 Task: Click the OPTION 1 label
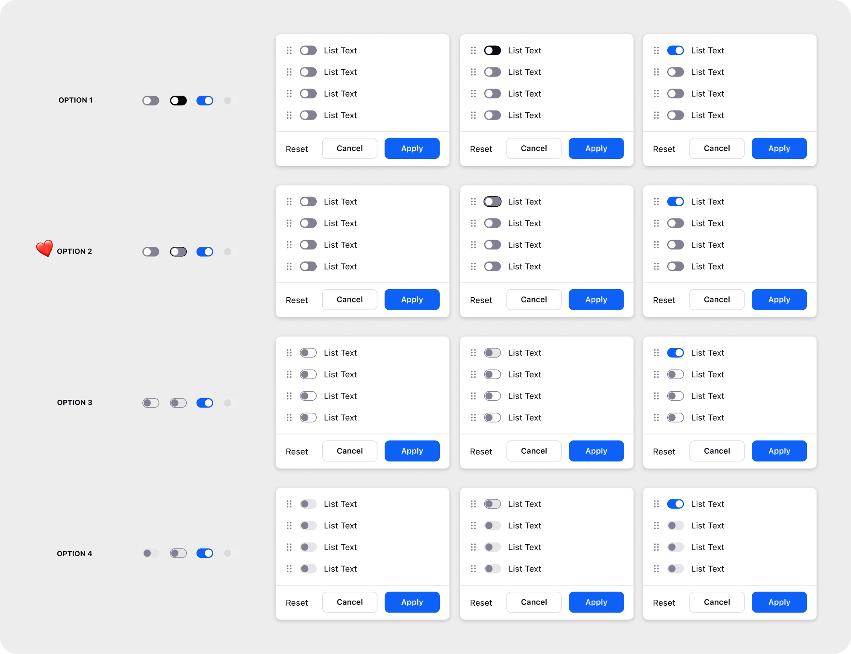pos(76,100)
